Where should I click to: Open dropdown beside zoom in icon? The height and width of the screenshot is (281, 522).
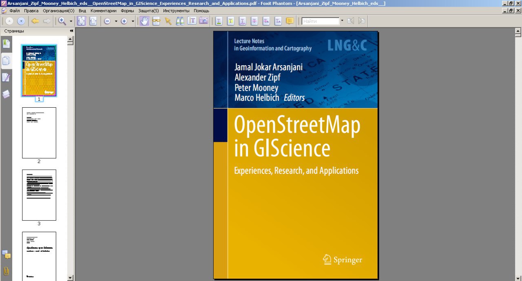coord(133,21)
